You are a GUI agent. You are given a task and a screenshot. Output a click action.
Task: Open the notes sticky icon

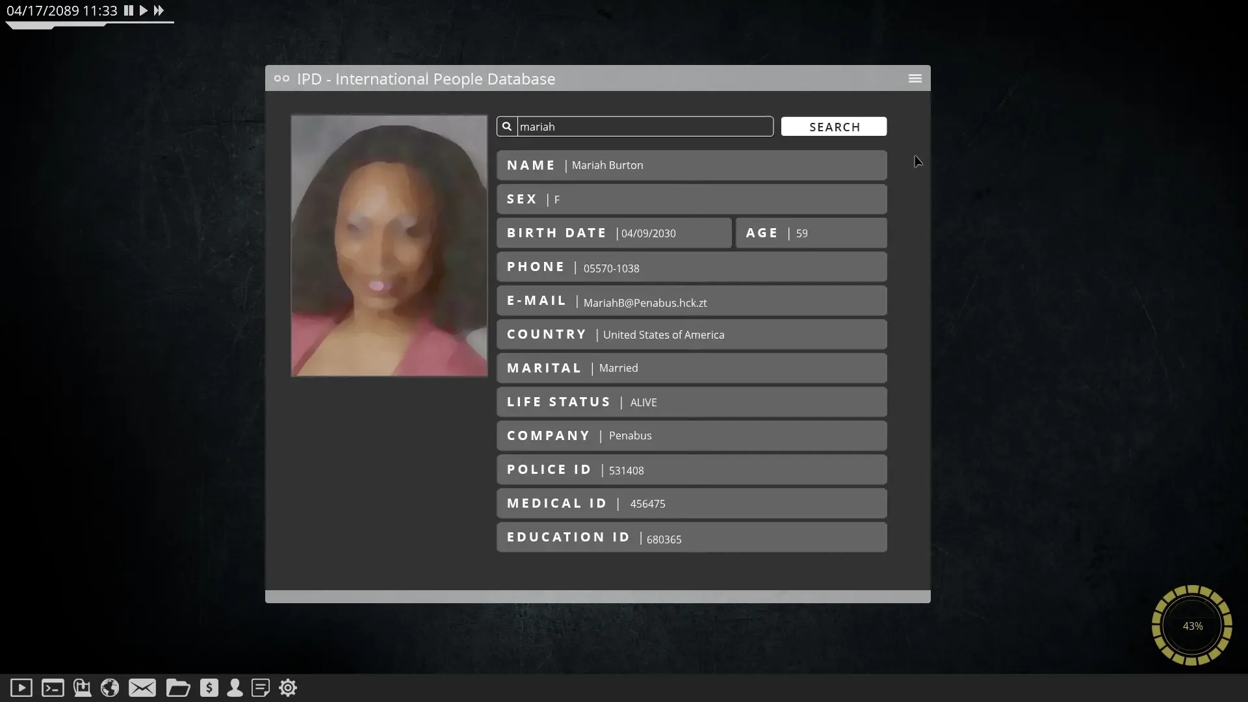pyautogui.click(x=261, y=688)
